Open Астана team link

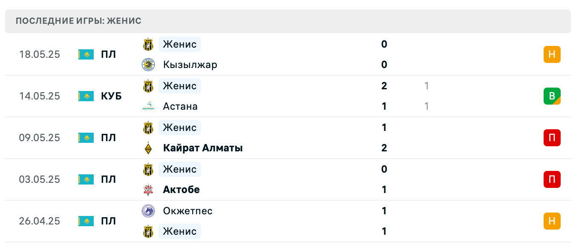tap(180, 106)
